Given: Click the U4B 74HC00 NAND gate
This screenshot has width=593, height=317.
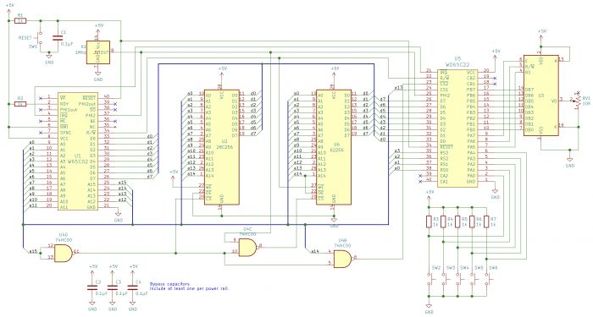Looking at the screenshot, I should 343,259.
